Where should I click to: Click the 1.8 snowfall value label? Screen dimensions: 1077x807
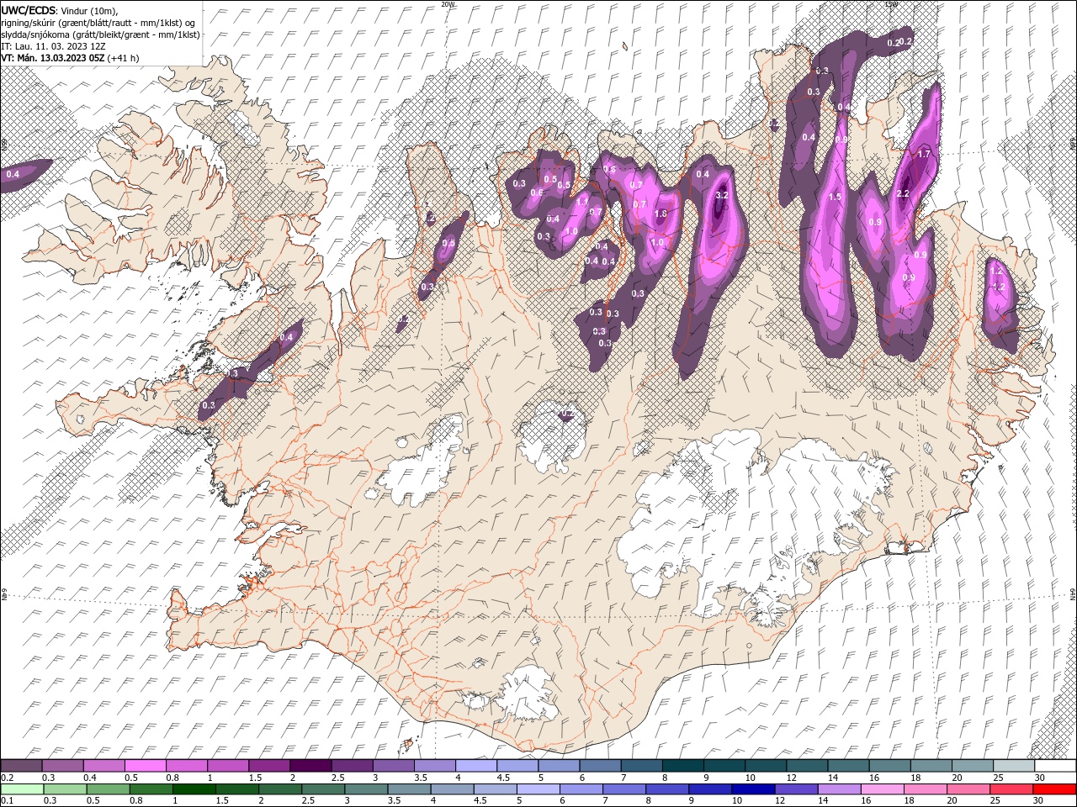[x=661, y=214]
